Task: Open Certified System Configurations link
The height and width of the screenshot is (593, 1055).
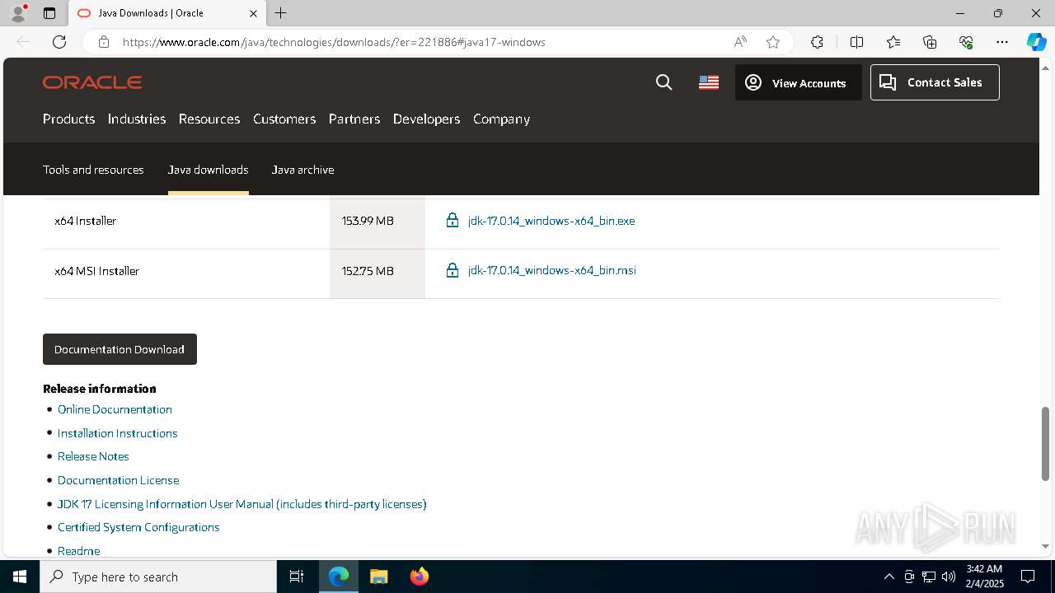Action: [138, 527]
